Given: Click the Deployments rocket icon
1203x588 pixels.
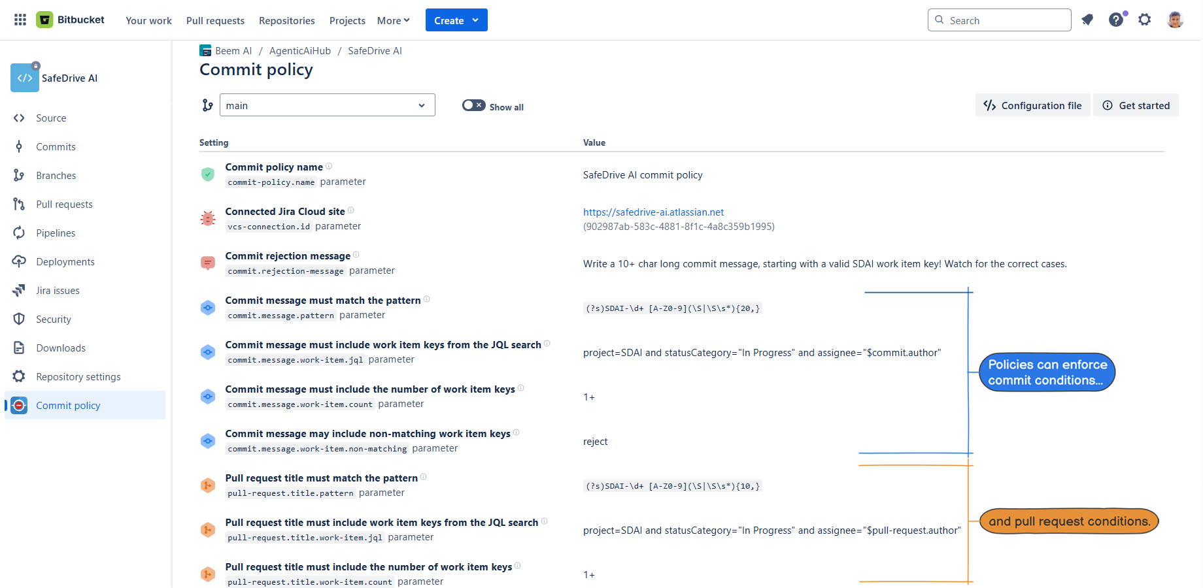Looking at the screenshot, I should point(20,261).
